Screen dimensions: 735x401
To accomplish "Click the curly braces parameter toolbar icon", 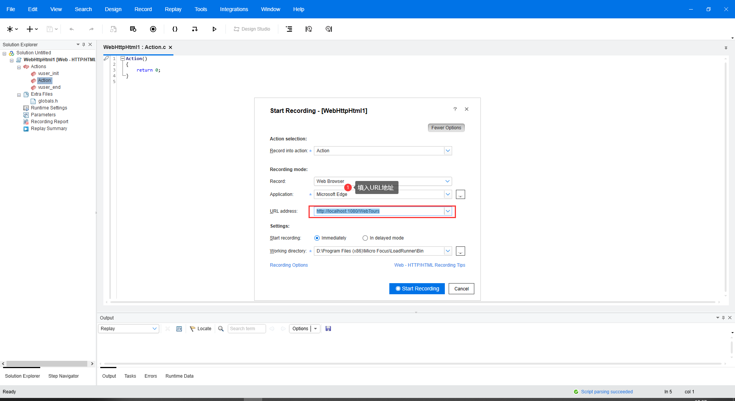I will click(175, 29).
